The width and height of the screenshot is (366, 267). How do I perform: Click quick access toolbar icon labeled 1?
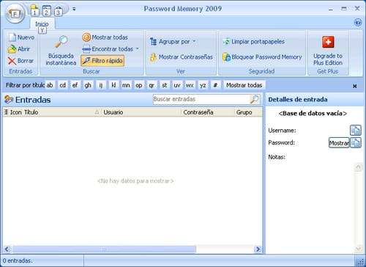34,10
